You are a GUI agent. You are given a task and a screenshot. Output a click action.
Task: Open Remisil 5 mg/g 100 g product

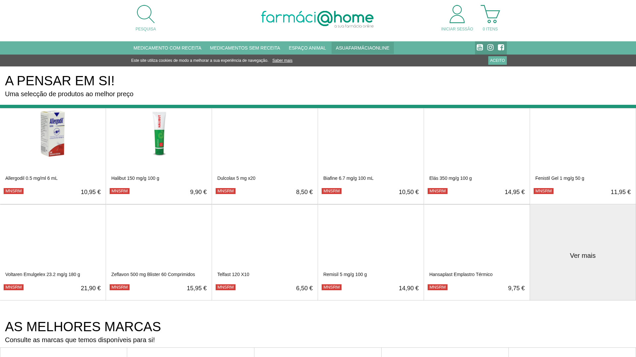(x=345, y=274)
